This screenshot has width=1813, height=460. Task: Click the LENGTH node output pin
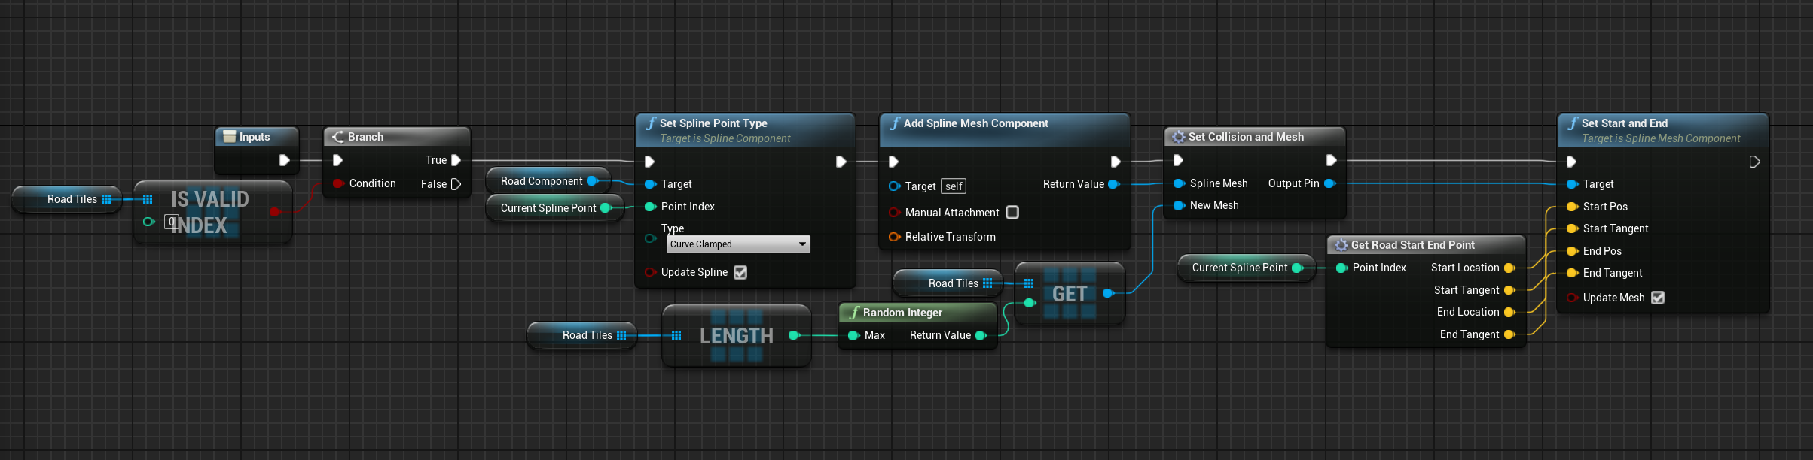[x=793, y=335]
